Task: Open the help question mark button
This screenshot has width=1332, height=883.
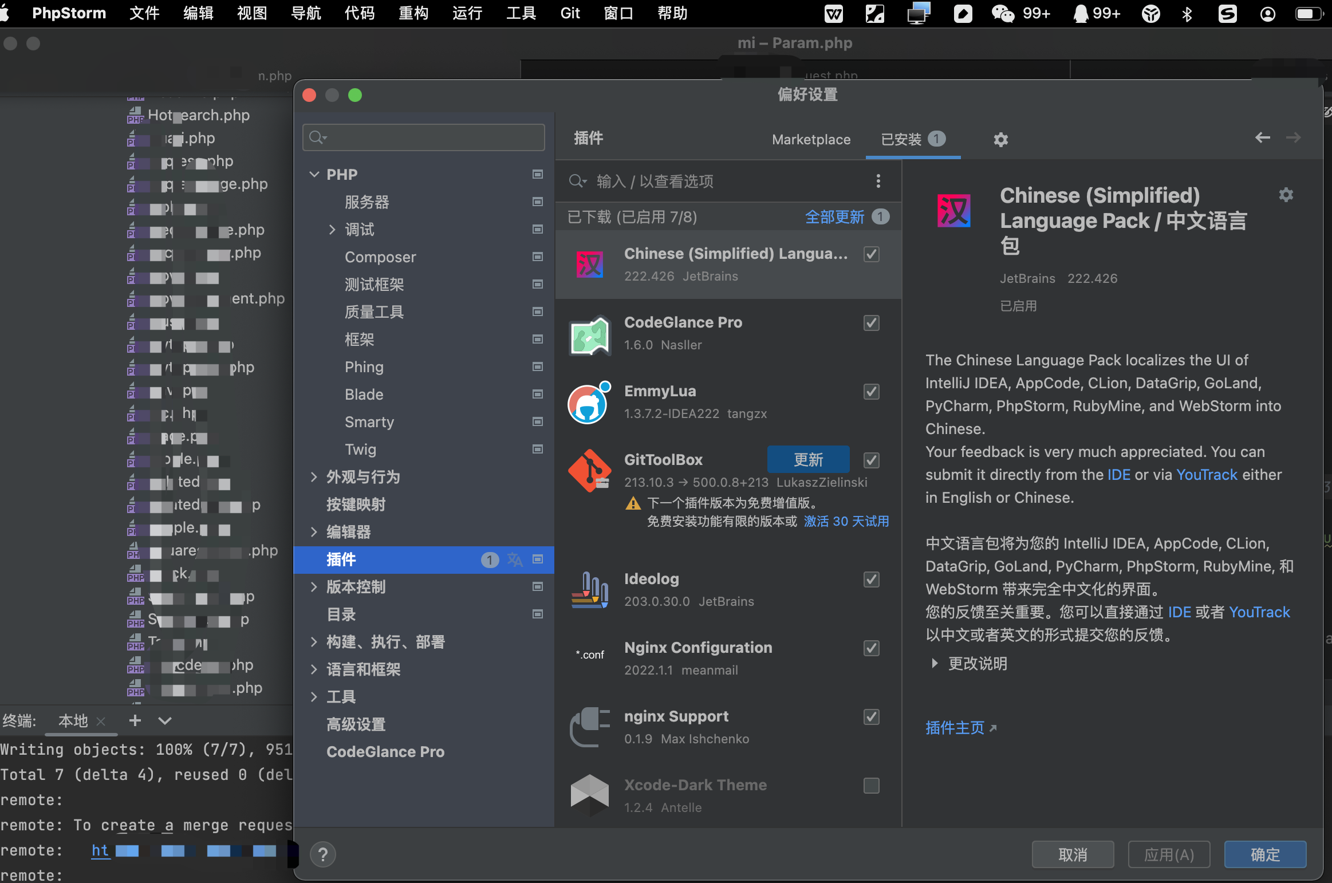Action: [x=323, y=854]
